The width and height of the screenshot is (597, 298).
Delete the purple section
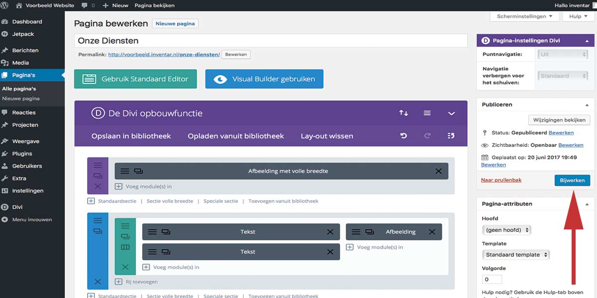(98, 187)
